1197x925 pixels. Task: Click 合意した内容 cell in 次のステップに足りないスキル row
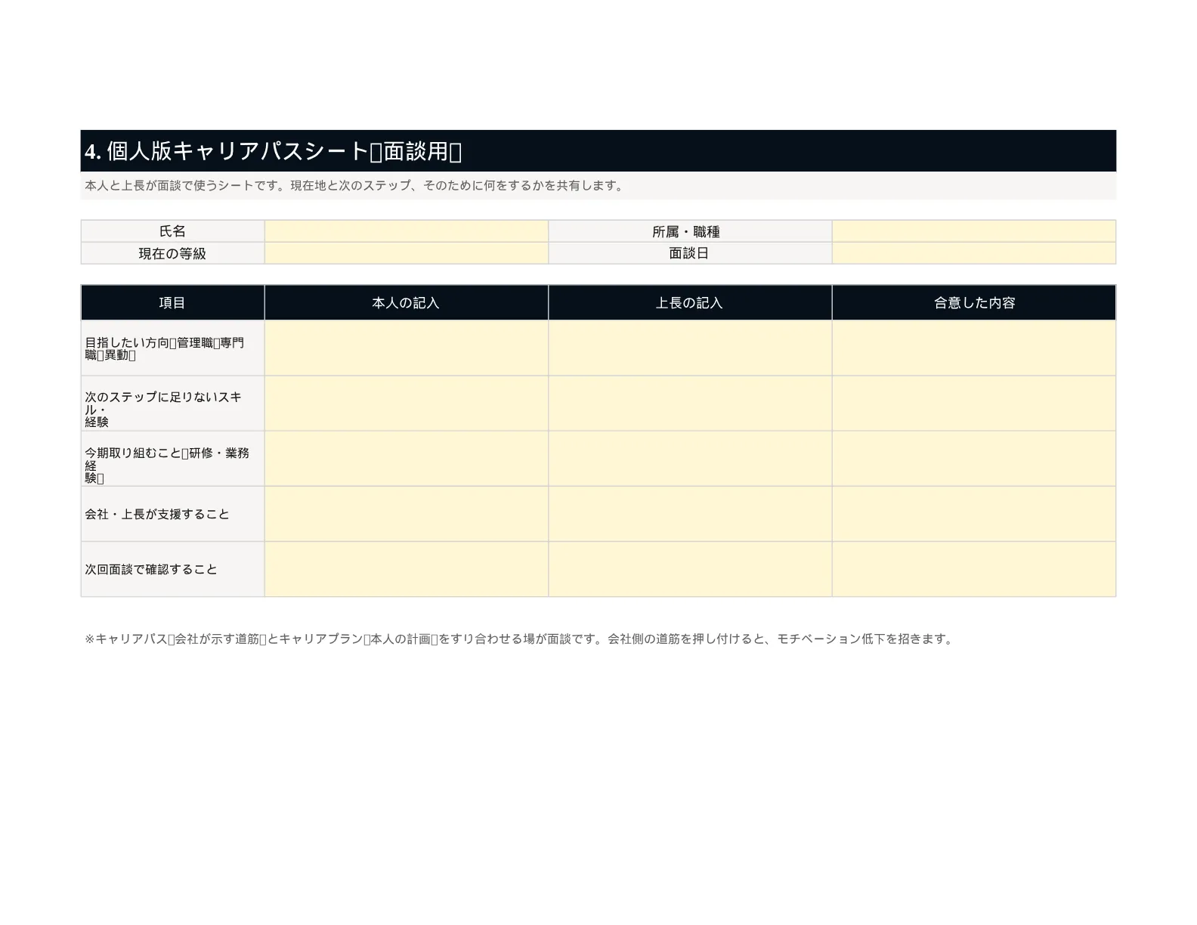pyautogui.click(x=974, y=404)
